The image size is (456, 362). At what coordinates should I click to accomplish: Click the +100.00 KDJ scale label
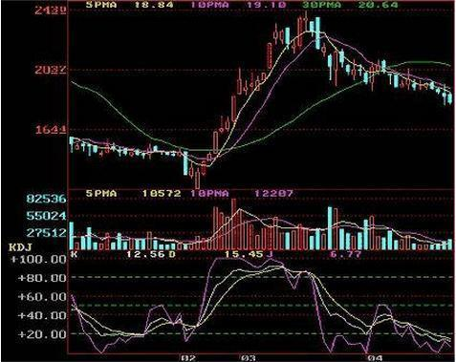[38, 260]
